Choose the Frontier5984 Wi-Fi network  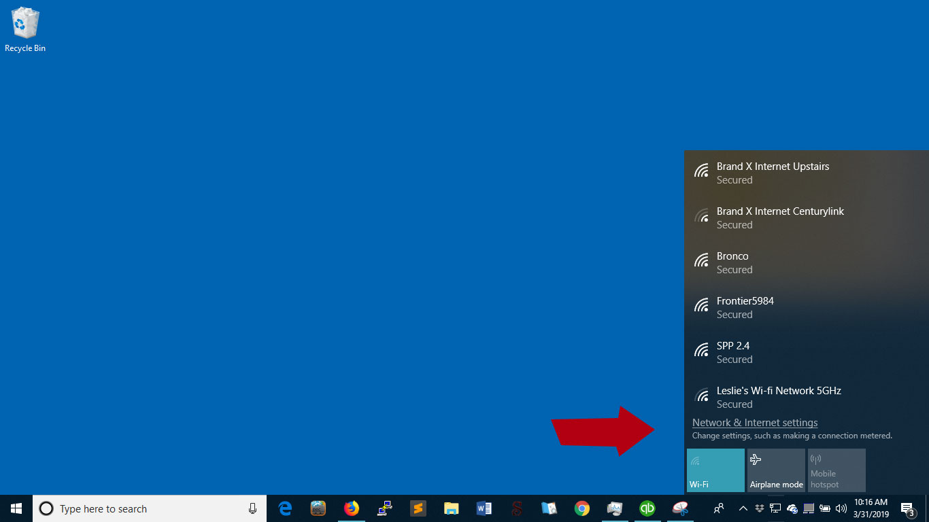807,307
